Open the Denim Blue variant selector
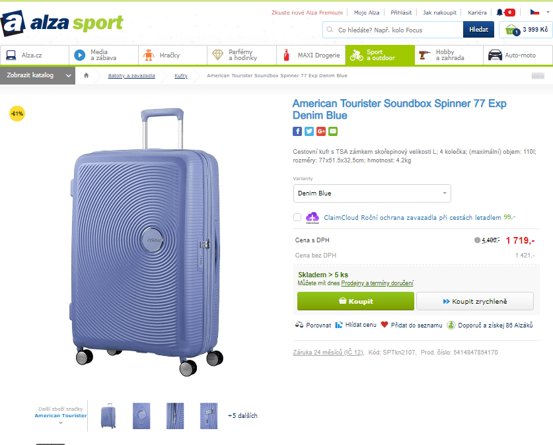 click(x=372, y=193)
